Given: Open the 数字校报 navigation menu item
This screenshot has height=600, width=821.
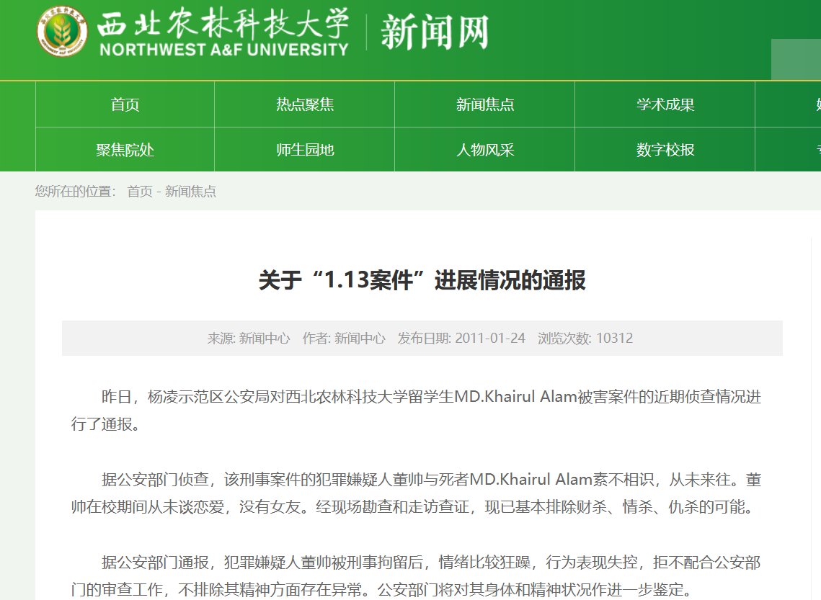Looking at the screenshot, I should (665, 149).
